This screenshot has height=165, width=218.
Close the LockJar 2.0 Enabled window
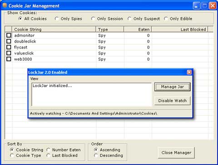tap(189, 72)
